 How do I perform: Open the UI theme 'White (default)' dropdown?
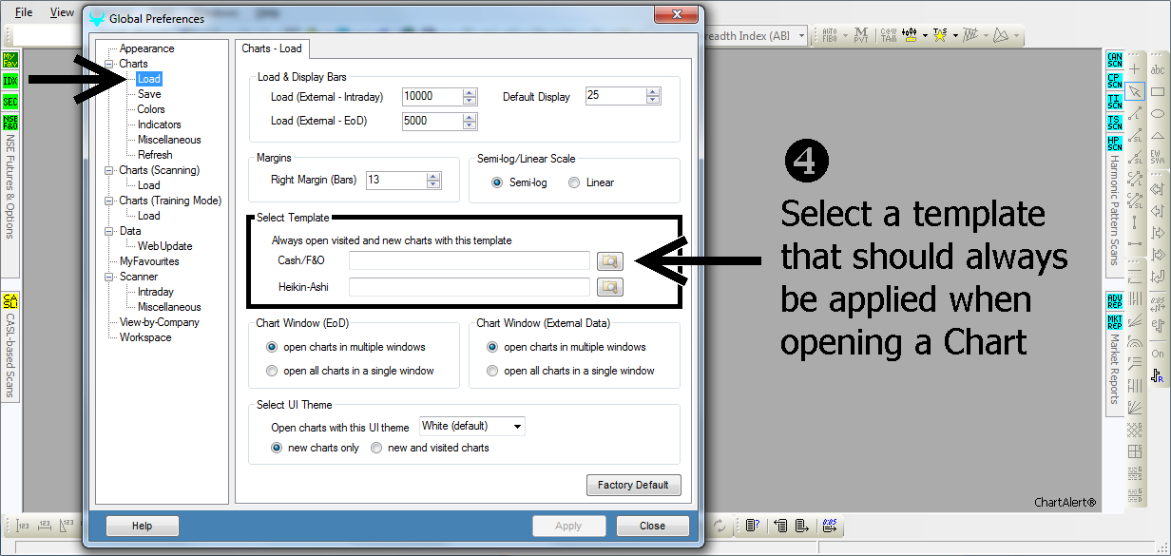pyautogui.click(x=472, y=427)
